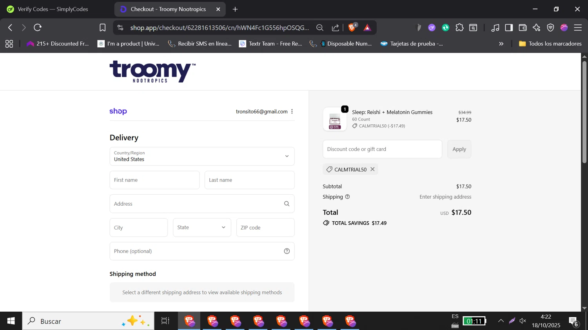588x330 pixels.
Task: Open the extensions puzzle icon
Action: pos(459,28)
